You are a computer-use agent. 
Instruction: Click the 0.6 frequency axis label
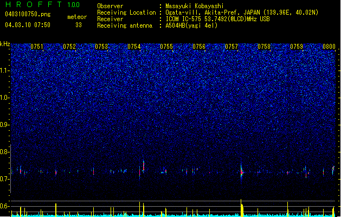click(5, 206)
